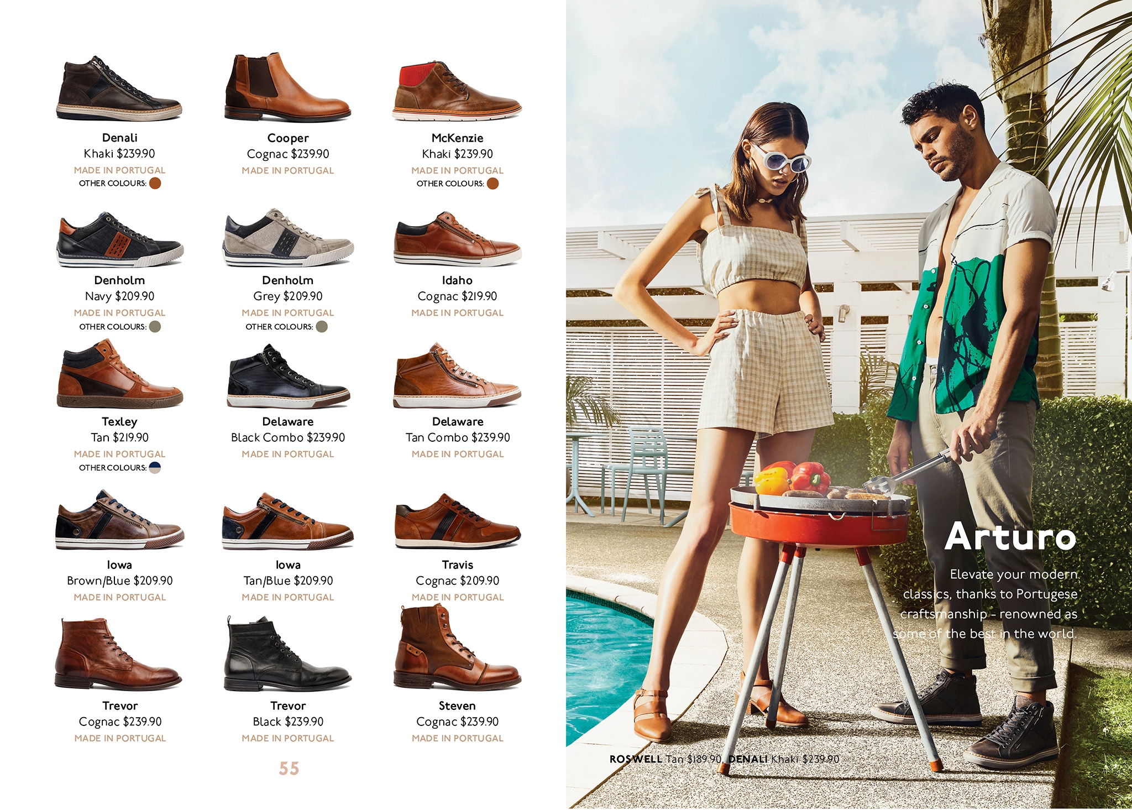Select the Texley Tan high-top image
Viewport: 1132px width, 810px height.
click(119, 374)
